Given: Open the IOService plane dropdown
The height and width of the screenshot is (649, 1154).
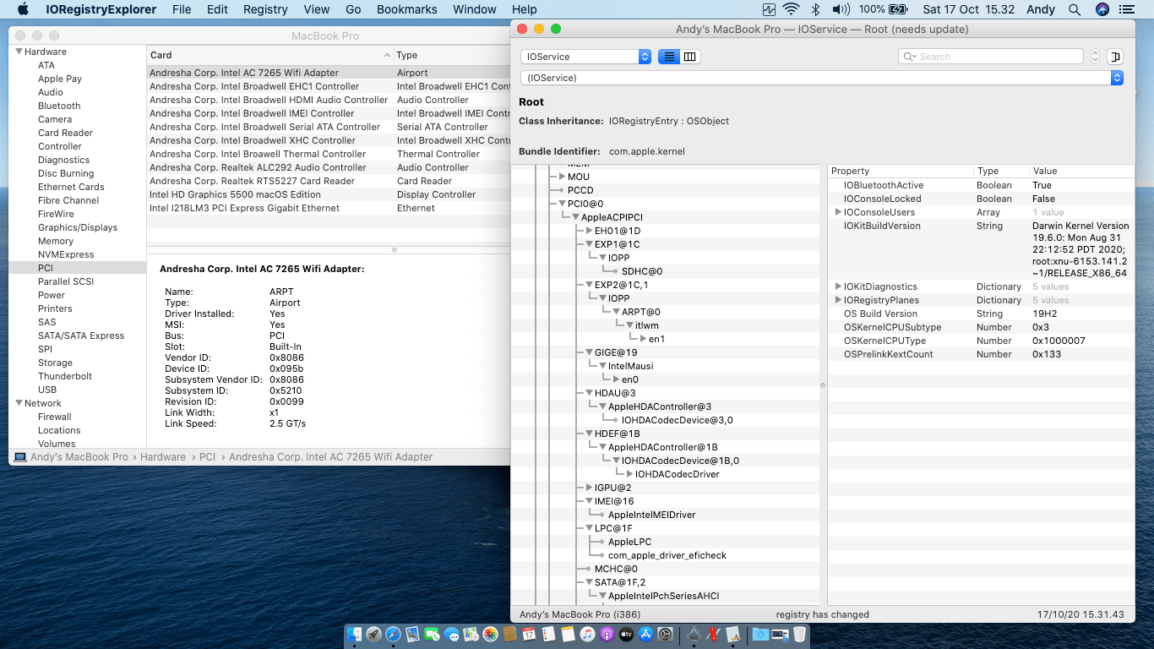Looking at the screenshot, I should 585,57.
